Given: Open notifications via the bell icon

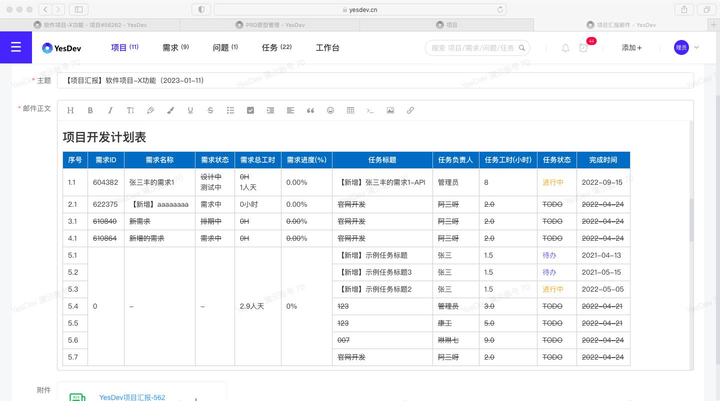Looking at the screenshot, I should coord(565,48).
